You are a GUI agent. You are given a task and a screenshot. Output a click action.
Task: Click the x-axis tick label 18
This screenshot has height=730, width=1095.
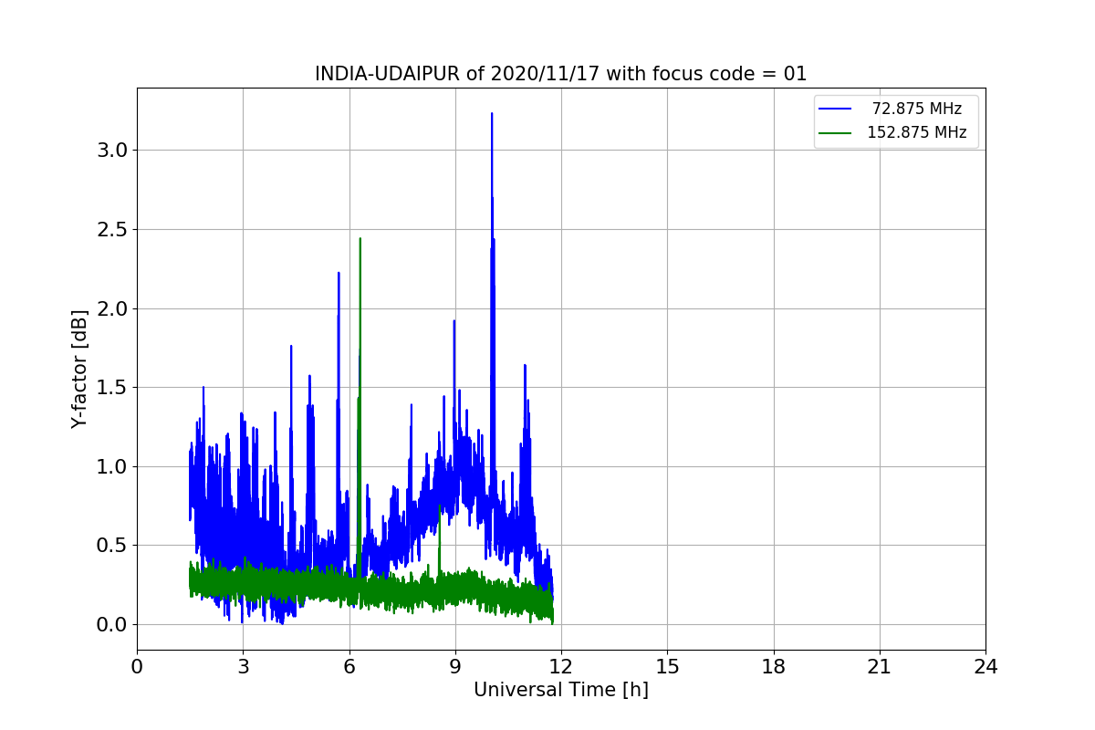click(773, 667)
